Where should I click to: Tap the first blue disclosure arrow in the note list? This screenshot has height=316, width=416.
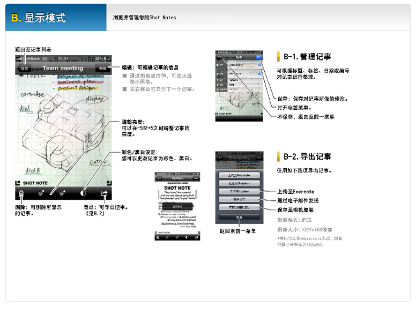click(260, 65)
